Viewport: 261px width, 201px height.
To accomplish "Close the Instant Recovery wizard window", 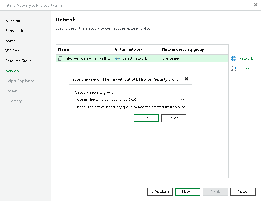I will [256, 5].
